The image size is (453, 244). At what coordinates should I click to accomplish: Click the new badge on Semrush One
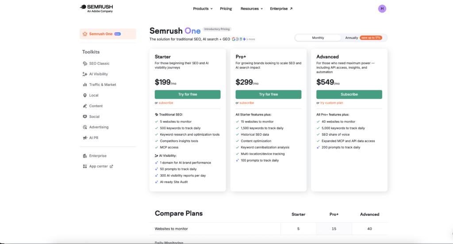point(117,34)
